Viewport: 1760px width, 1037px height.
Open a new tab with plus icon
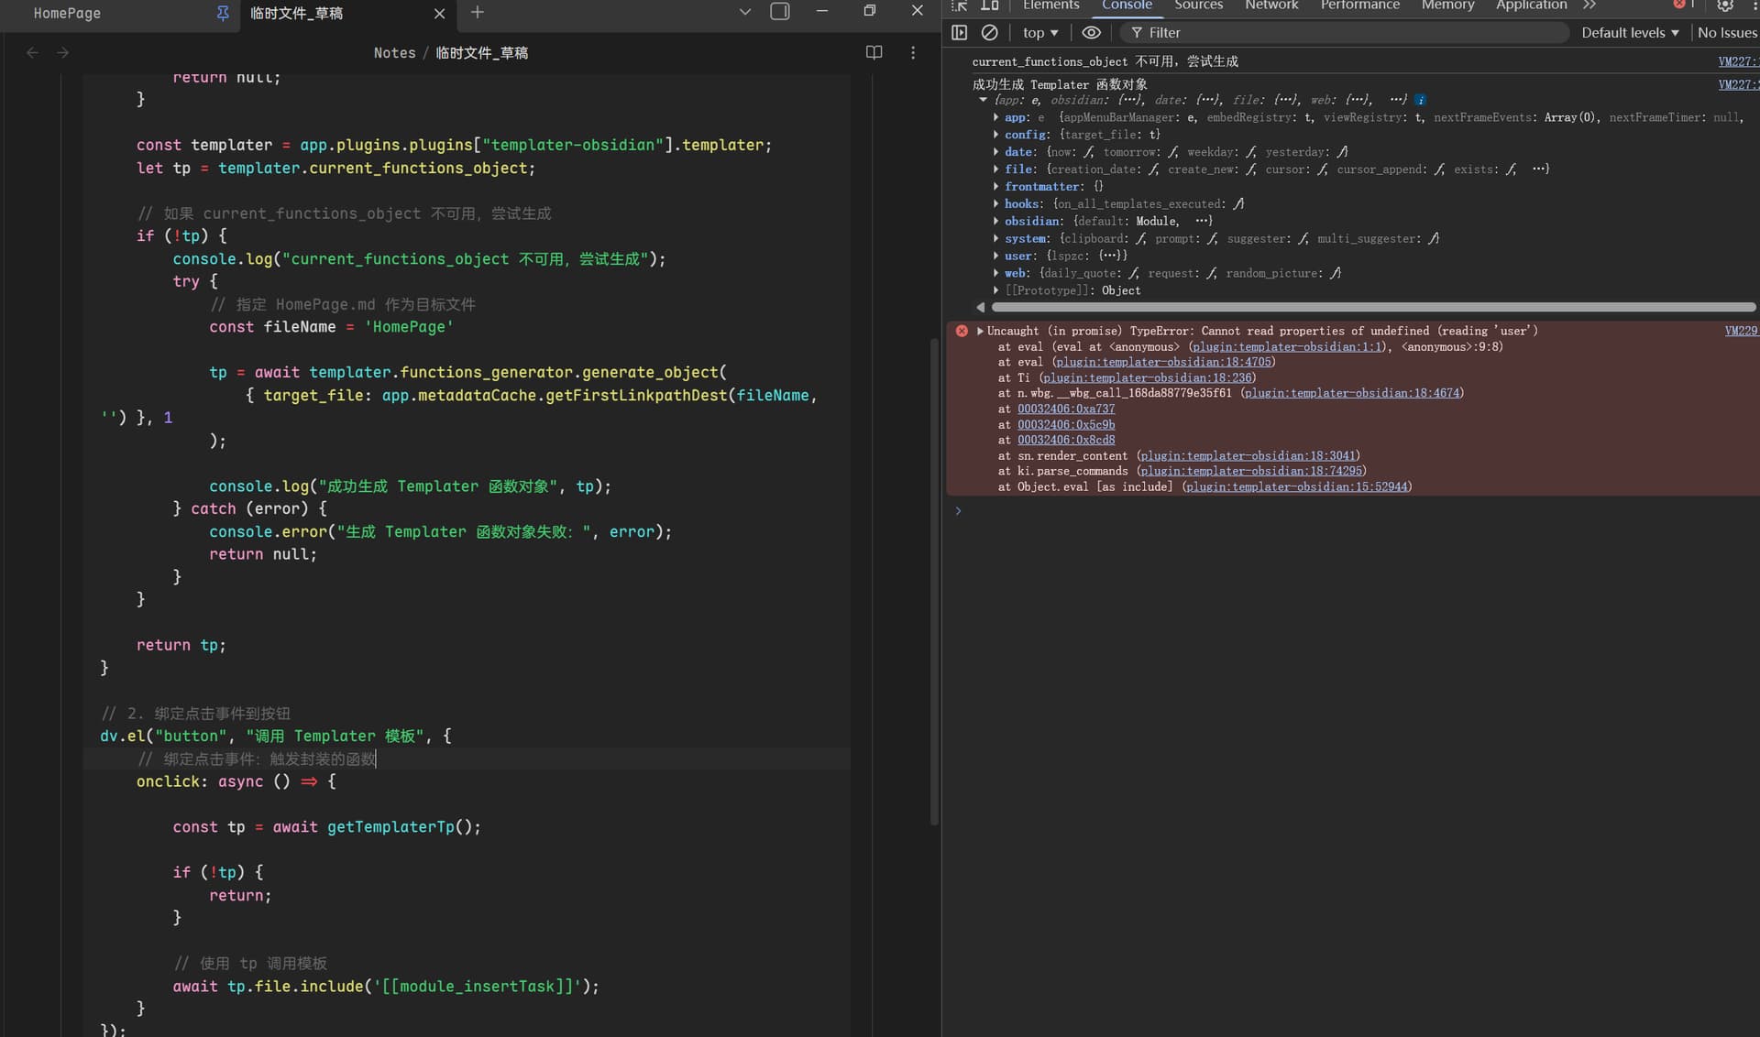tap(477, 12)
